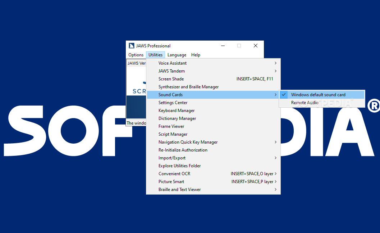Expand the JAWS Tandem arrow
This screenshot has width=380, height=233.
click(275, 71)
